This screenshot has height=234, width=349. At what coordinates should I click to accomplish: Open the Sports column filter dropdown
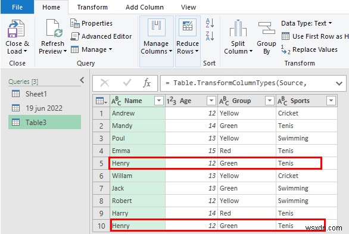[x=331, y=101]
